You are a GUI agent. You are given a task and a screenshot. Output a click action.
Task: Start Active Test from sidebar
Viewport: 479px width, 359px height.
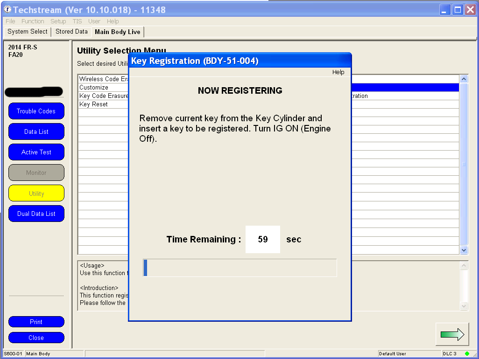[36, 152]
